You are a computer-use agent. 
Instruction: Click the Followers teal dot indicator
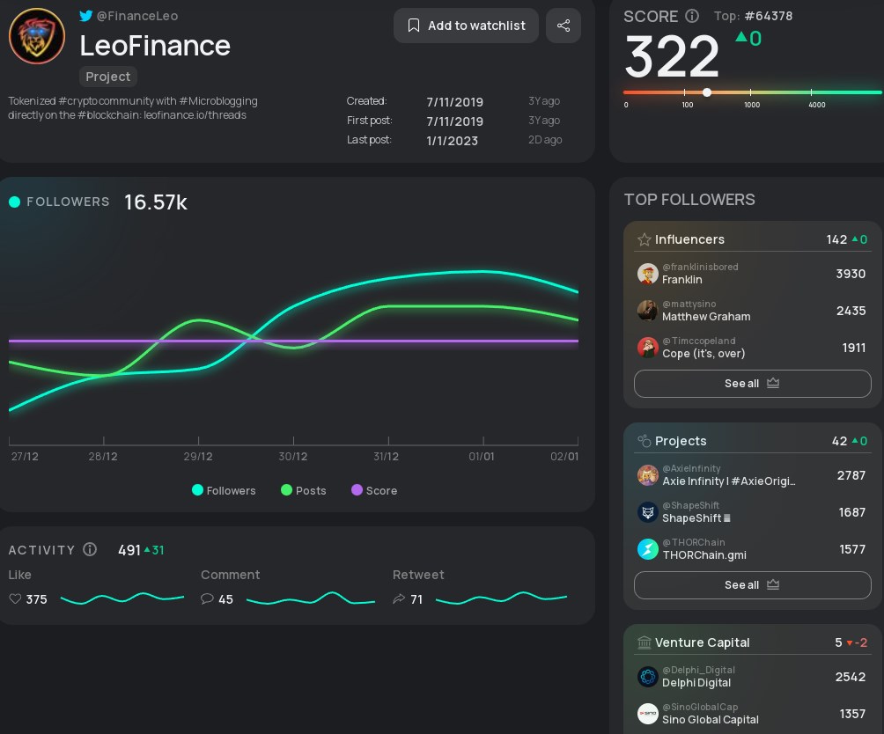(x=15, y=202)
